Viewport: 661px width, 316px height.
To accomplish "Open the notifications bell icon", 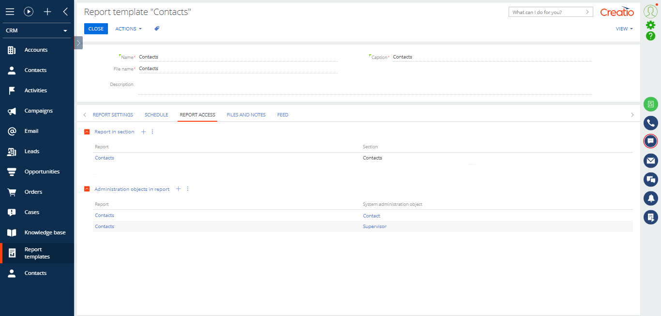I will (651, 198).
